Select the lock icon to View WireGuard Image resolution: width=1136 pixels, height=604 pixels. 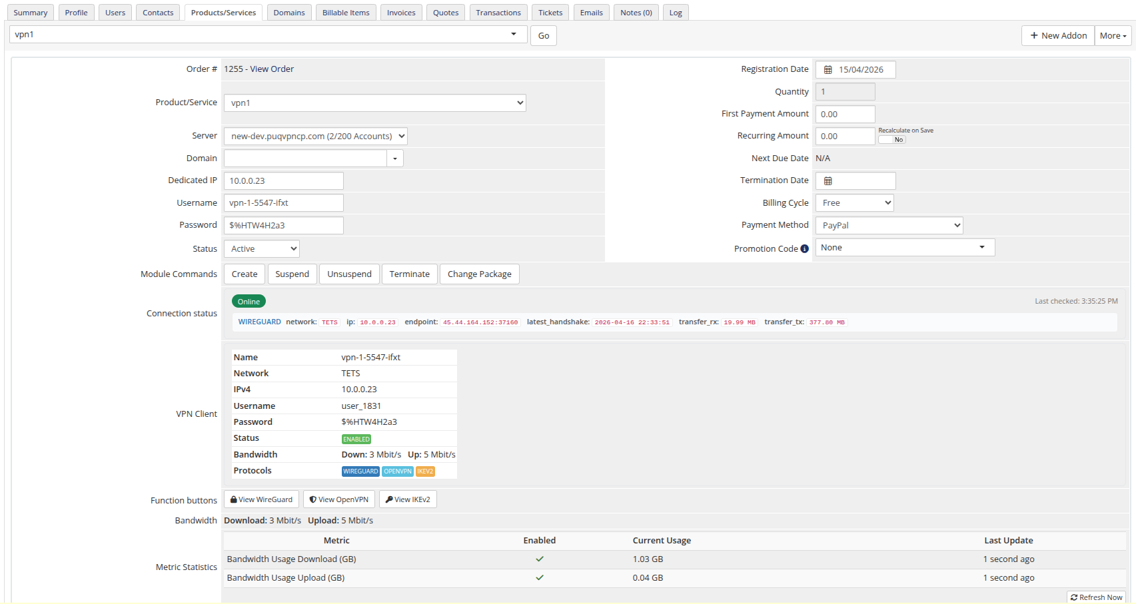234,499
